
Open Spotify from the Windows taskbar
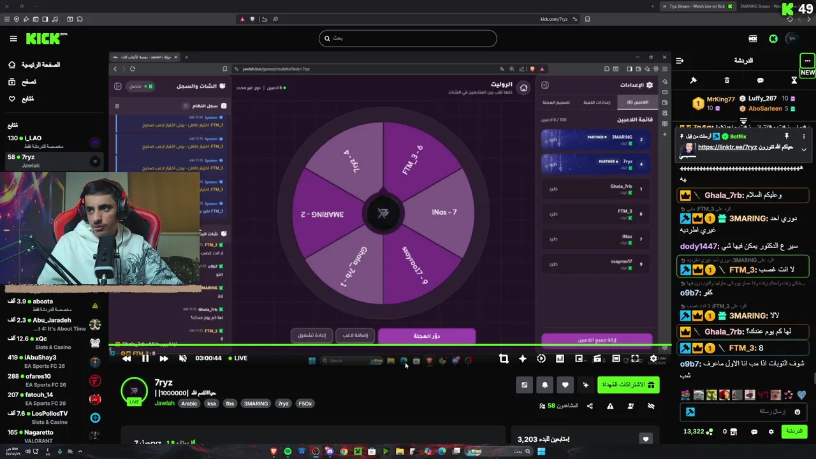pos(288,451)
